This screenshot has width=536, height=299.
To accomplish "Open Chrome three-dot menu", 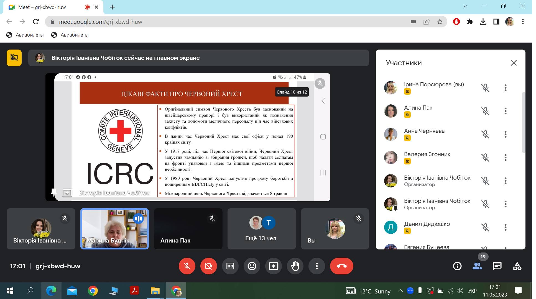I will (523, 22).
